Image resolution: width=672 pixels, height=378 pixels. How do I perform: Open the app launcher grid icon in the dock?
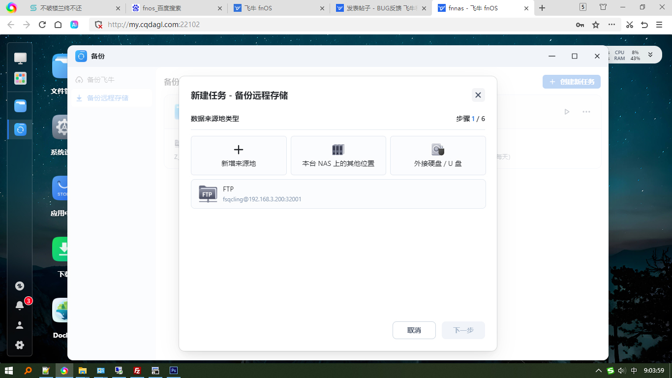click(x=20, y=78)
